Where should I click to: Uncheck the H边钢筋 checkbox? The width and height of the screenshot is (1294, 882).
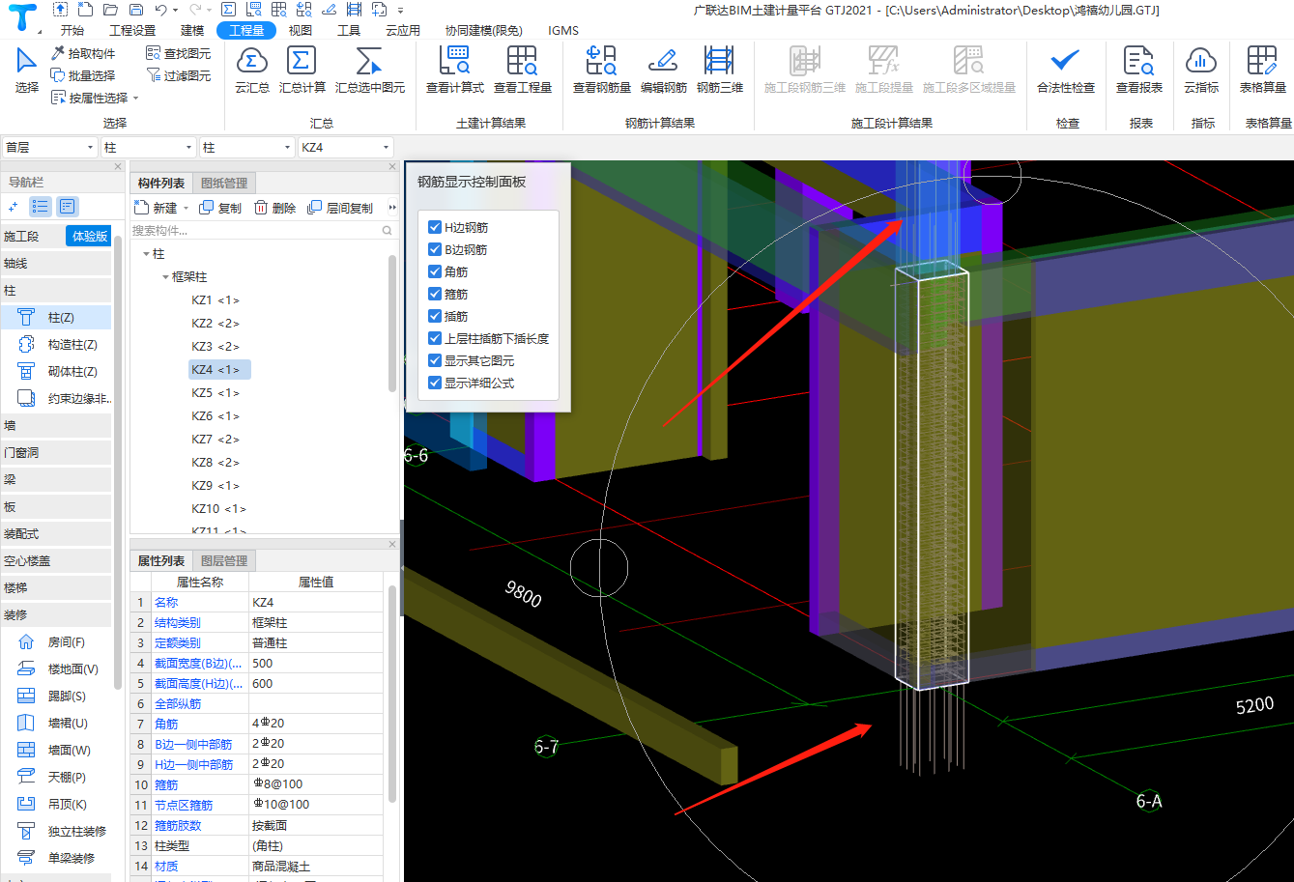435,228
